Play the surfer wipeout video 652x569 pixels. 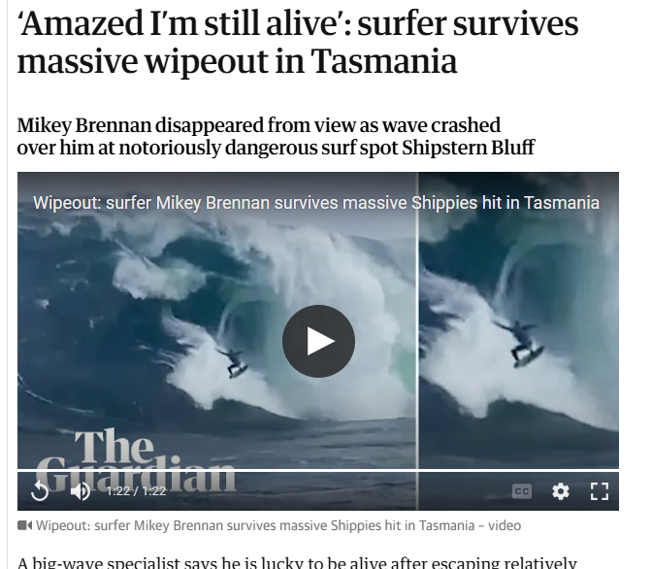pos(318,341)
